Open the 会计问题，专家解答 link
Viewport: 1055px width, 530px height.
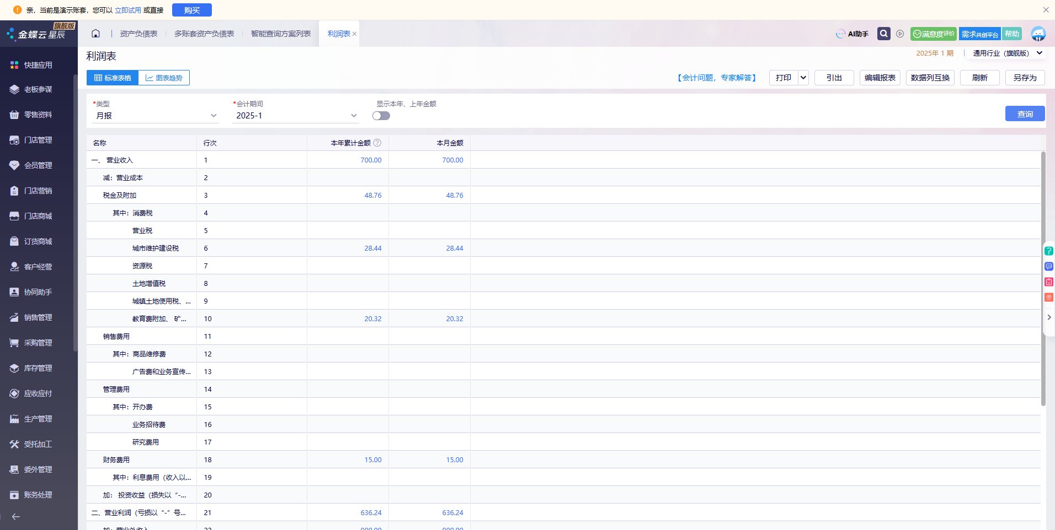[x=716, y=78]
